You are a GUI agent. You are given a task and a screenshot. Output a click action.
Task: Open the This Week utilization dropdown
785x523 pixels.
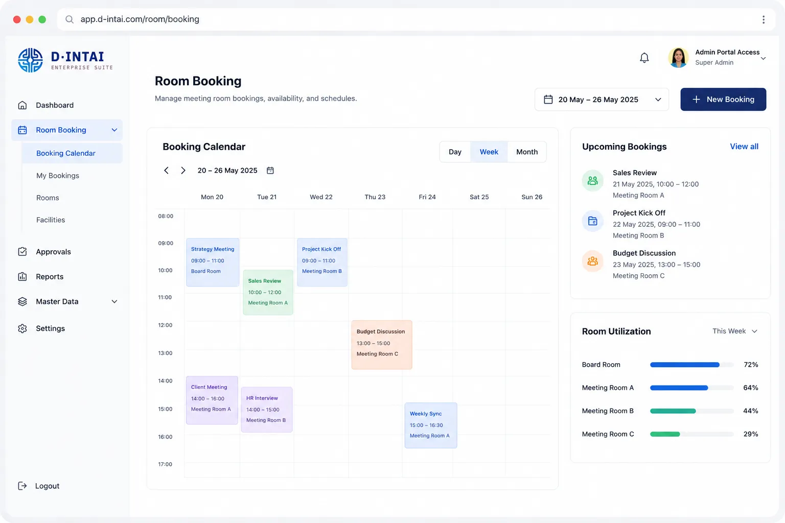735,331
